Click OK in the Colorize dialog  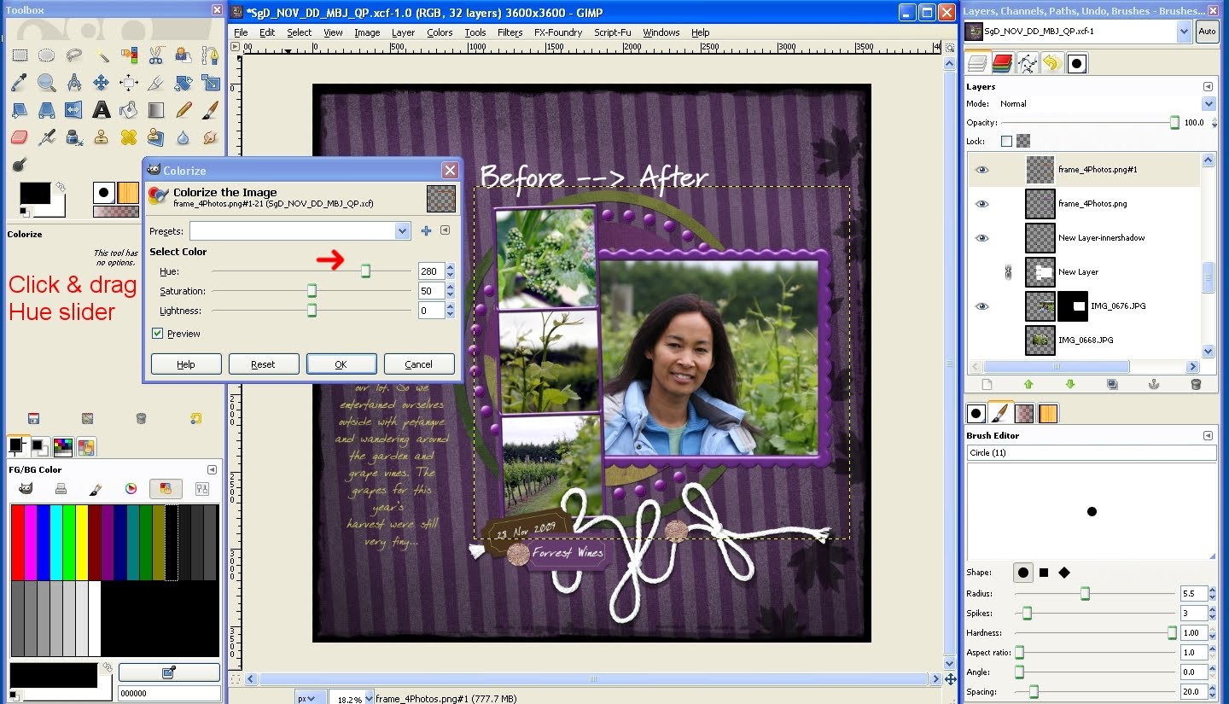coord(341,364)
